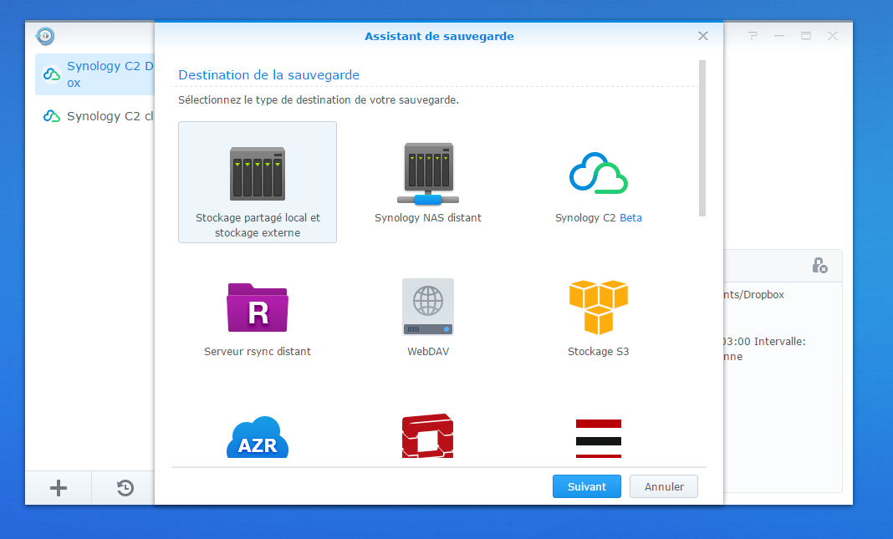Select the Synology C2 cloud icon
This screenshot has height=539, width=893.
click(598, 174)
